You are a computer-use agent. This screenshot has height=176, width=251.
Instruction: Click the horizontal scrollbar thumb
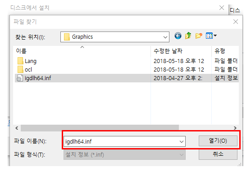coord(100,128)
